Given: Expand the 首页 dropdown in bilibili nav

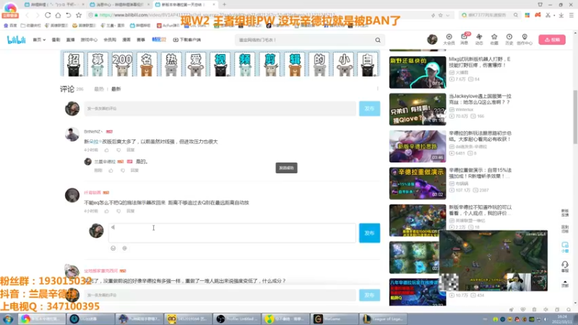Looking at the screenshot, I should pos(39,40).
